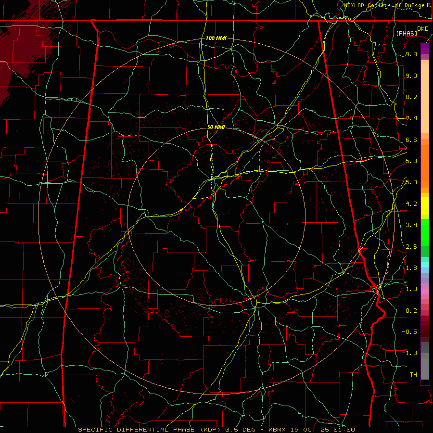Screen dimensions: 433x433
Task: Click the KBMX radar site identifier
Action: pyautogui.click(x=277, y=430)
